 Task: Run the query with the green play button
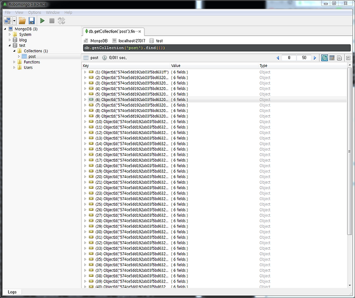coord(42,21)
